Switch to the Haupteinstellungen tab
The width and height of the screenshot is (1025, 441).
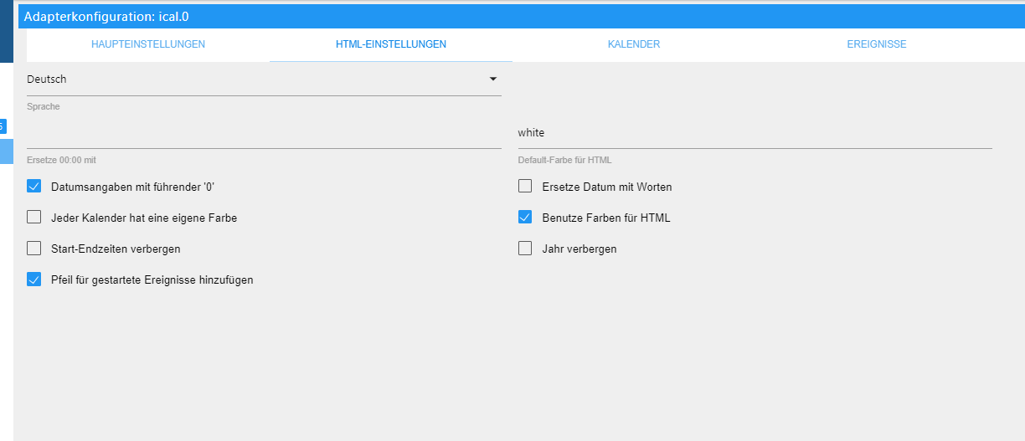click(x=148, y=44)
